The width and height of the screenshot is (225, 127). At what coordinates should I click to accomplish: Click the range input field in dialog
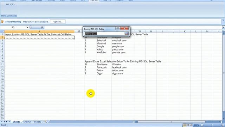[x=104, y=34]
